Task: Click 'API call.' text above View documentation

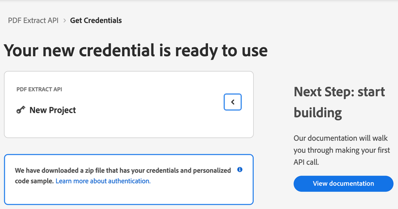Action: pos(306,162)
